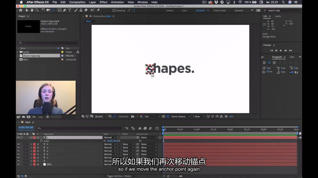
Task: Switch to the Learn workspace
Action: click(184, 11)
